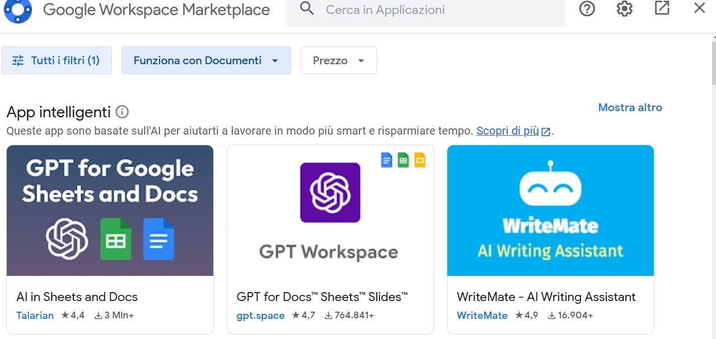Screen dimensions: 716x339
Task: Click the info icon beside App intelligenti
Action: tap(122, 112)
